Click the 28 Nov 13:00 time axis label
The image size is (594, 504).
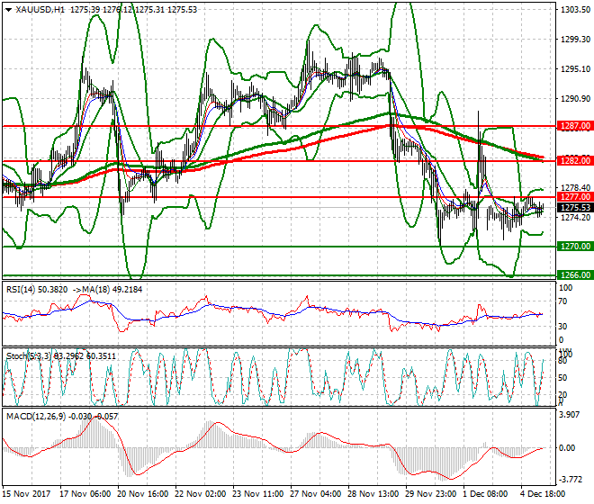373,494
